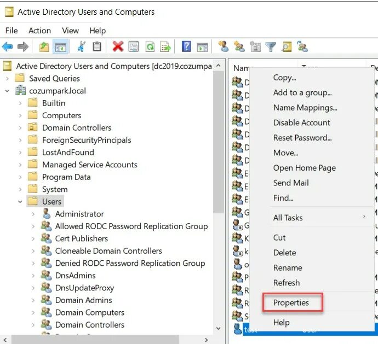Click the blue Help question mark icon
The height and width of the screenshot is (344, 378).
point(186,46)
